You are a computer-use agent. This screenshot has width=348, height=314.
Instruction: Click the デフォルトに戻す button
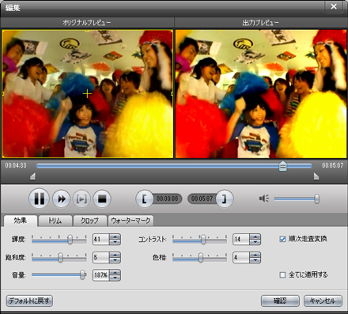pos(29,301)
